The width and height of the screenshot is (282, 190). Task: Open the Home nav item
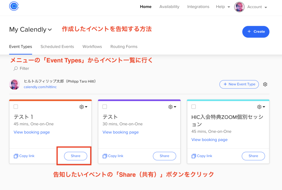coord(146,7)
